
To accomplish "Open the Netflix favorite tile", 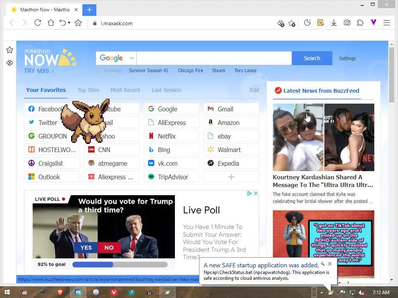I will click(x=171, y=136).
